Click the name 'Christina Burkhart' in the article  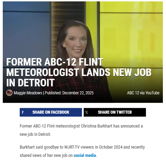tap(96, 126)
